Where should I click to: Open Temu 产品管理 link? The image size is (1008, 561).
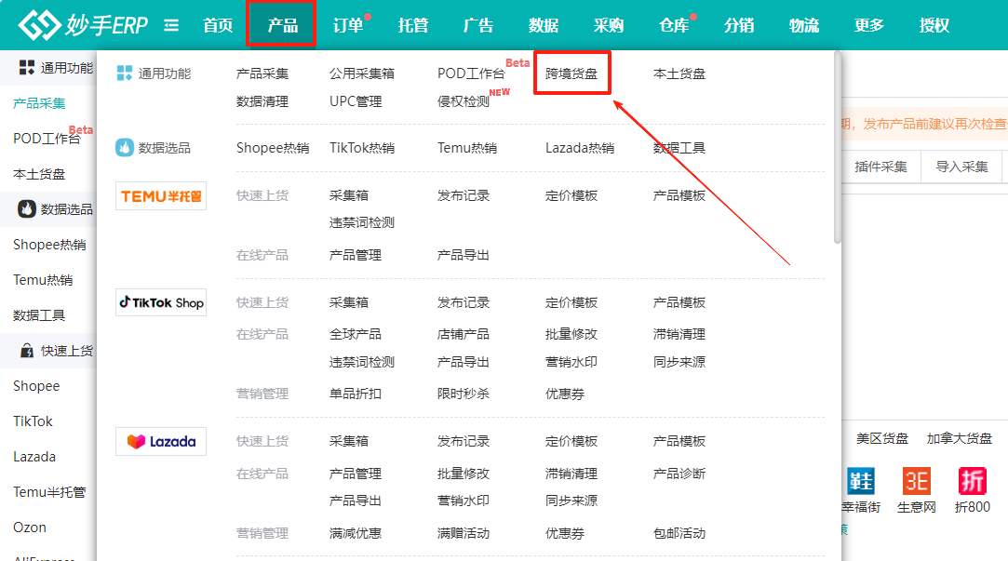point(356,255)
